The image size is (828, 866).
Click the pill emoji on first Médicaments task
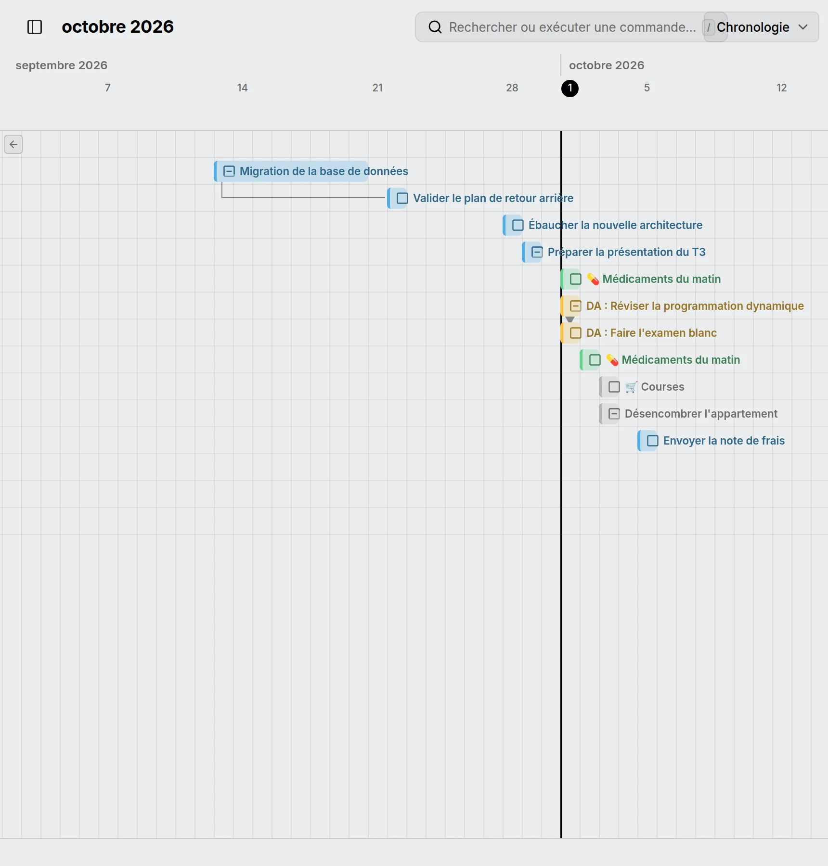pyautogui.click(x=593, y=279)
